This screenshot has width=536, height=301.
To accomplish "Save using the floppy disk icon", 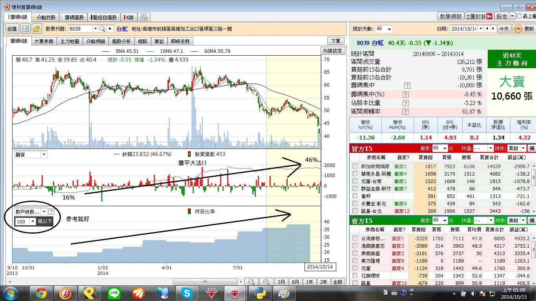I will [x=26, y=29].
